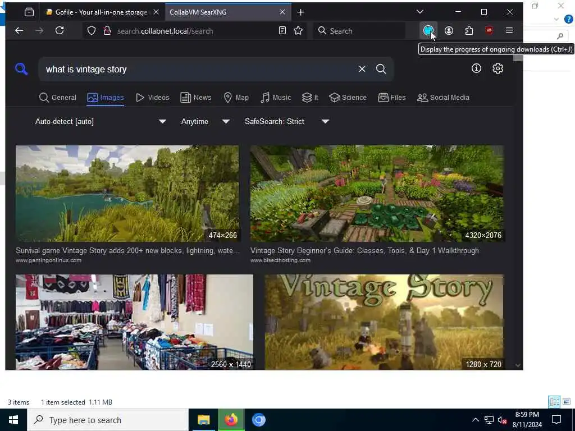This screenshot has width=575, height=431.
Task: Open the Firefox hamburger application menu
Action: point(509,31)
